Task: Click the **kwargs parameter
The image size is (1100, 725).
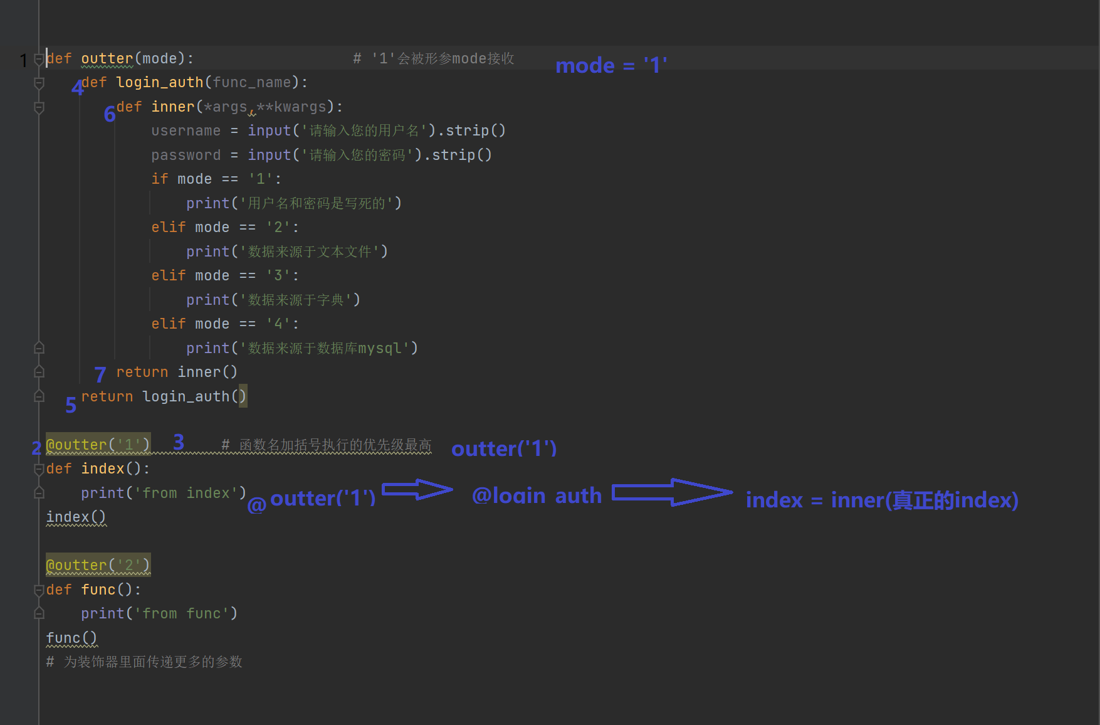Action: tap(291, 107)
